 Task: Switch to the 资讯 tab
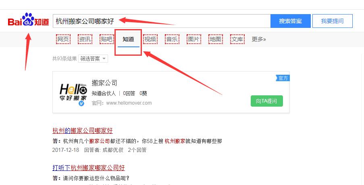click(85, 39)
